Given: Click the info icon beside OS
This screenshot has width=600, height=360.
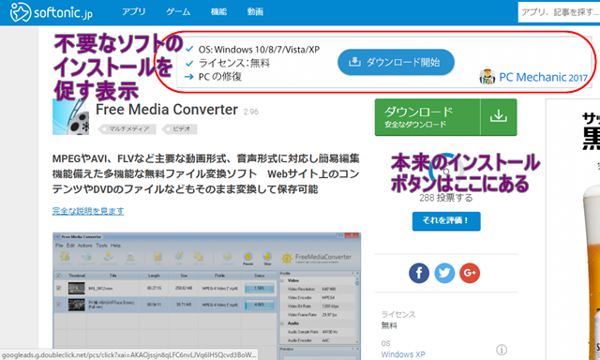Looking at the screenshot, I should coord(502,350).
